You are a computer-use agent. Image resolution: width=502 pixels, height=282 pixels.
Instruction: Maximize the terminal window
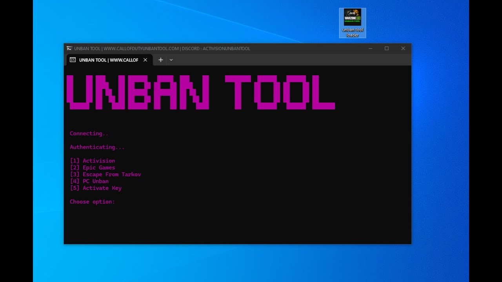(387, 49)
